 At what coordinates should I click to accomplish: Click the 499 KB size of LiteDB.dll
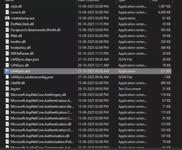pyautogui.click(x=165, y=83)
